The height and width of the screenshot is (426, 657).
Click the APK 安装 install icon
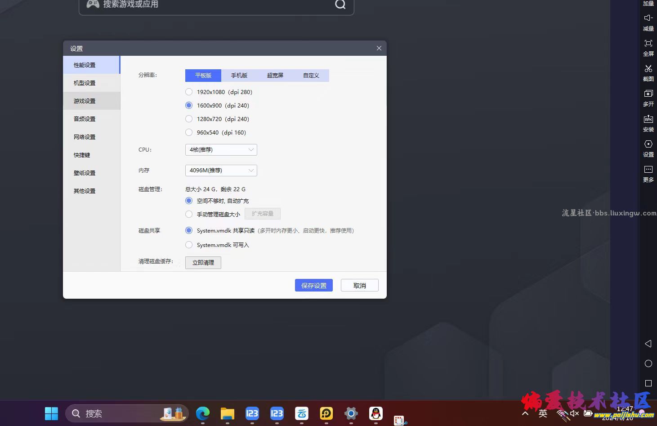click(648, 123)
